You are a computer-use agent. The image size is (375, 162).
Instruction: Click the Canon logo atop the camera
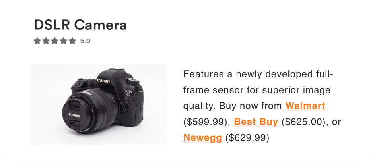click(x=103, y=81)
